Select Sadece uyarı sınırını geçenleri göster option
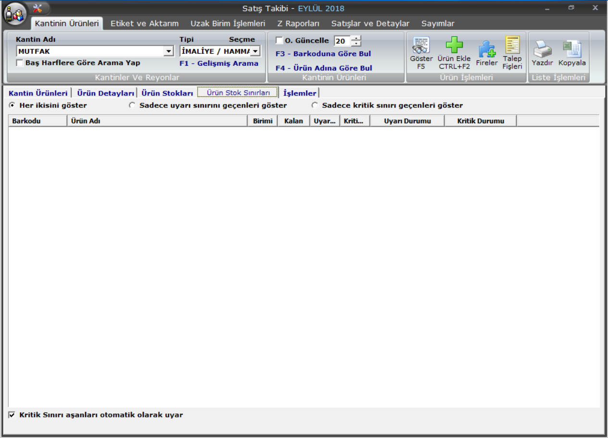Viewport: 608px width, 438px height. click(132, 106)
